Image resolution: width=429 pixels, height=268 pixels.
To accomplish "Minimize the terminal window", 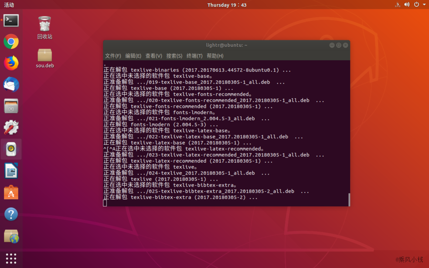I will coord(332,45).
